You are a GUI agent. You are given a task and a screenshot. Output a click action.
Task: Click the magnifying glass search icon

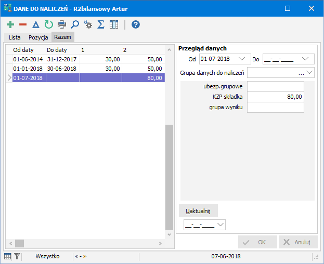pos(75,24)
